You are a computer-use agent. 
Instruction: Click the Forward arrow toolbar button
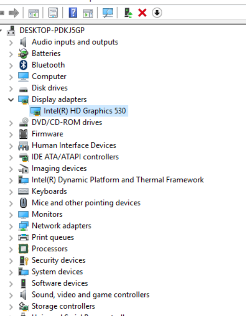(x=14, y=13)
